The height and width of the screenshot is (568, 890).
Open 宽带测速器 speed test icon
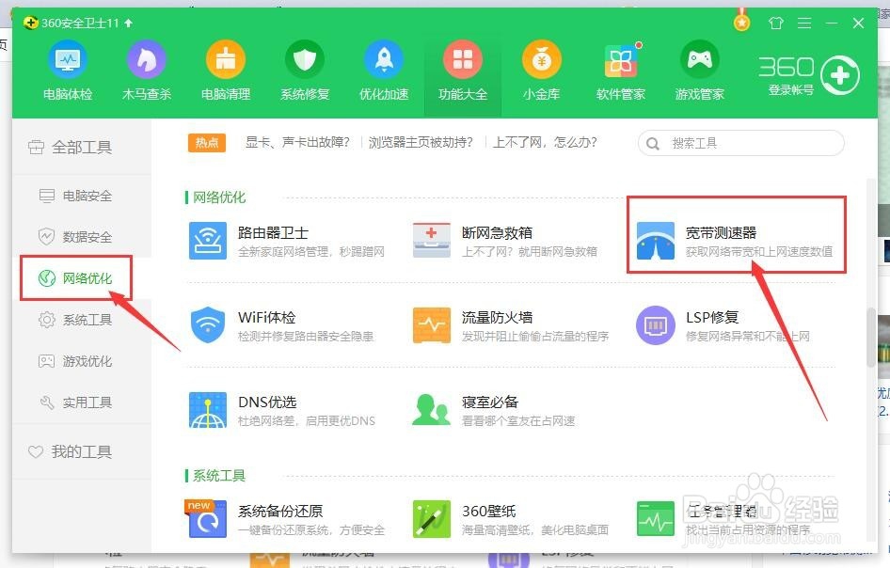click(x=656, y=241)
